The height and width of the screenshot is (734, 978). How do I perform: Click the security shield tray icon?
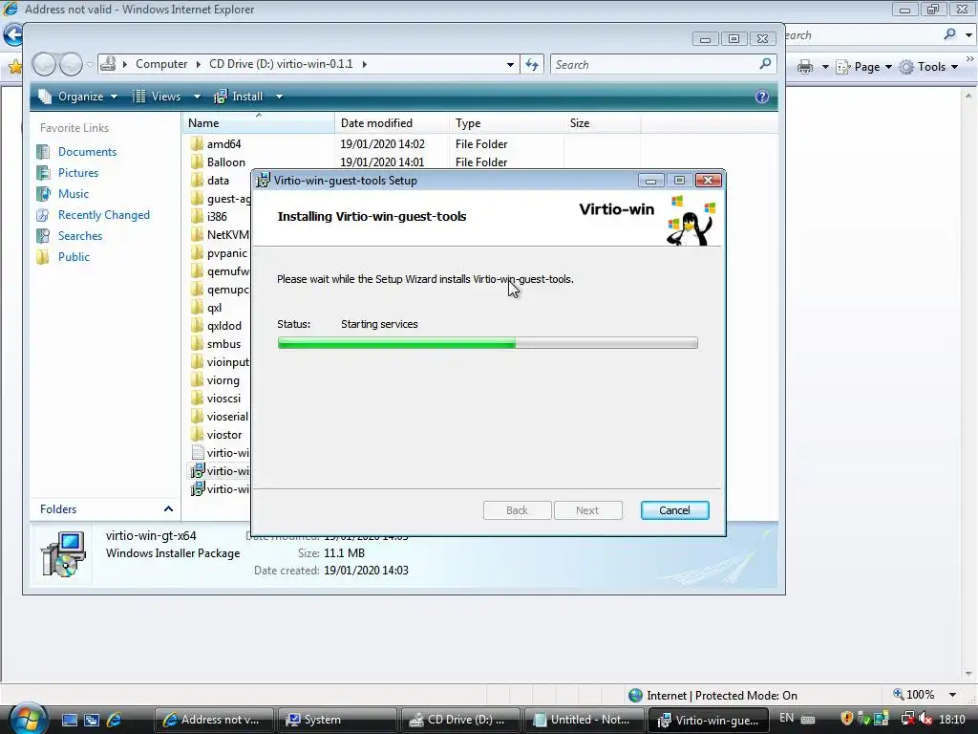(x=846, y=719)
